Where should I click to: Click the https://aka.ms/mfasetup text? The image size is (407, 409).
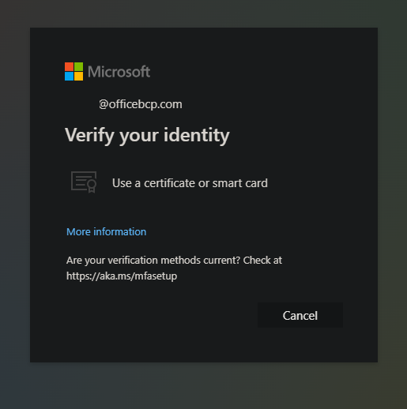tap(122, 276)
